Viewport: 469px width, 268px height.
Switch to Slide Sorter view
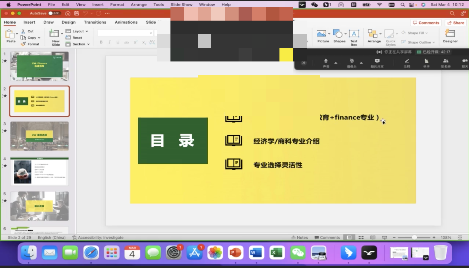pos(361,238)
